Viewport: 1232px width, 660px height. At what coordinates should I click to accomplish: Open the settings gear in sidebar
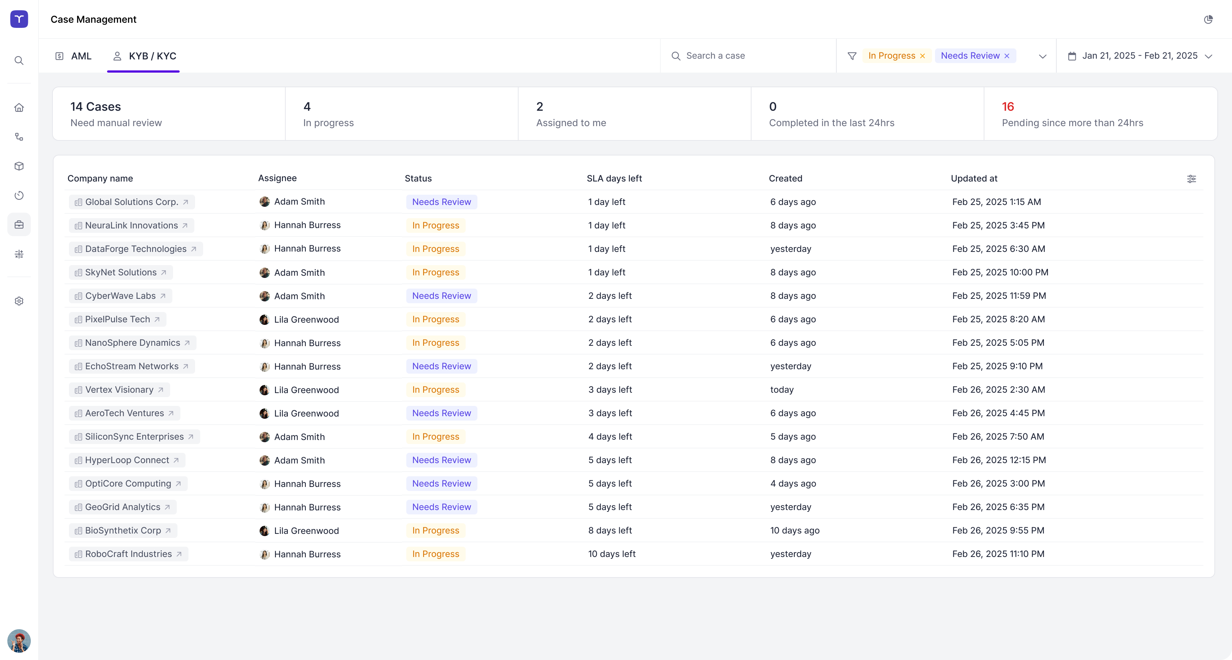tap(19, 301)
